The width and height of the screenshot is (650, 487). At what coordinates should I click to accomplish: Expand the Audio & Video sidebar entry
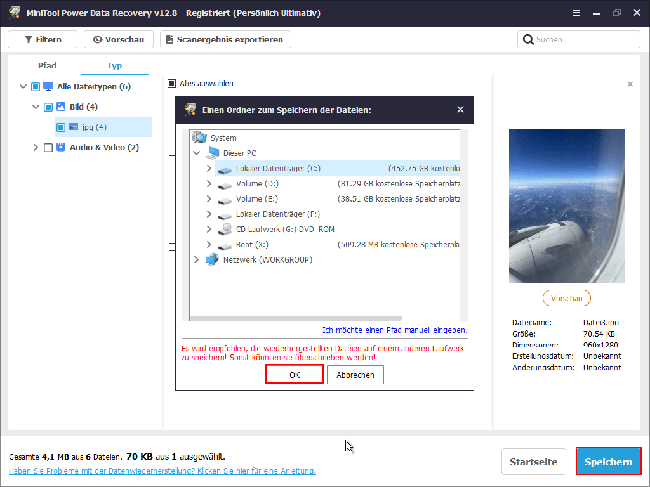pyautogui.click(x=36, y=147)
